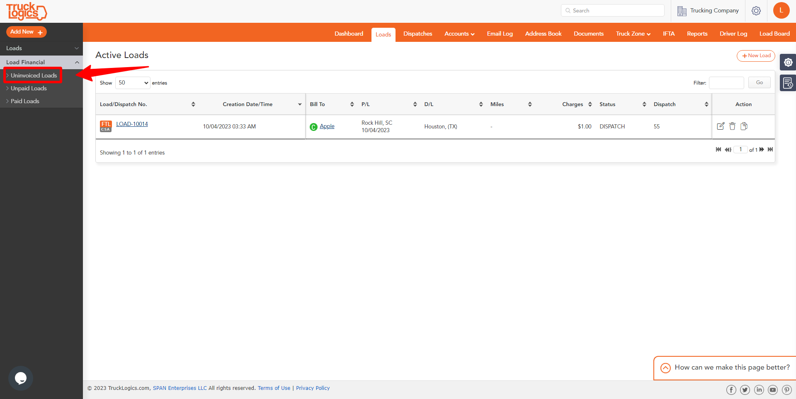The image size is (796, 399).
Task: Delete LOAD-10014 with the trash icon
Action: (733, 126)
